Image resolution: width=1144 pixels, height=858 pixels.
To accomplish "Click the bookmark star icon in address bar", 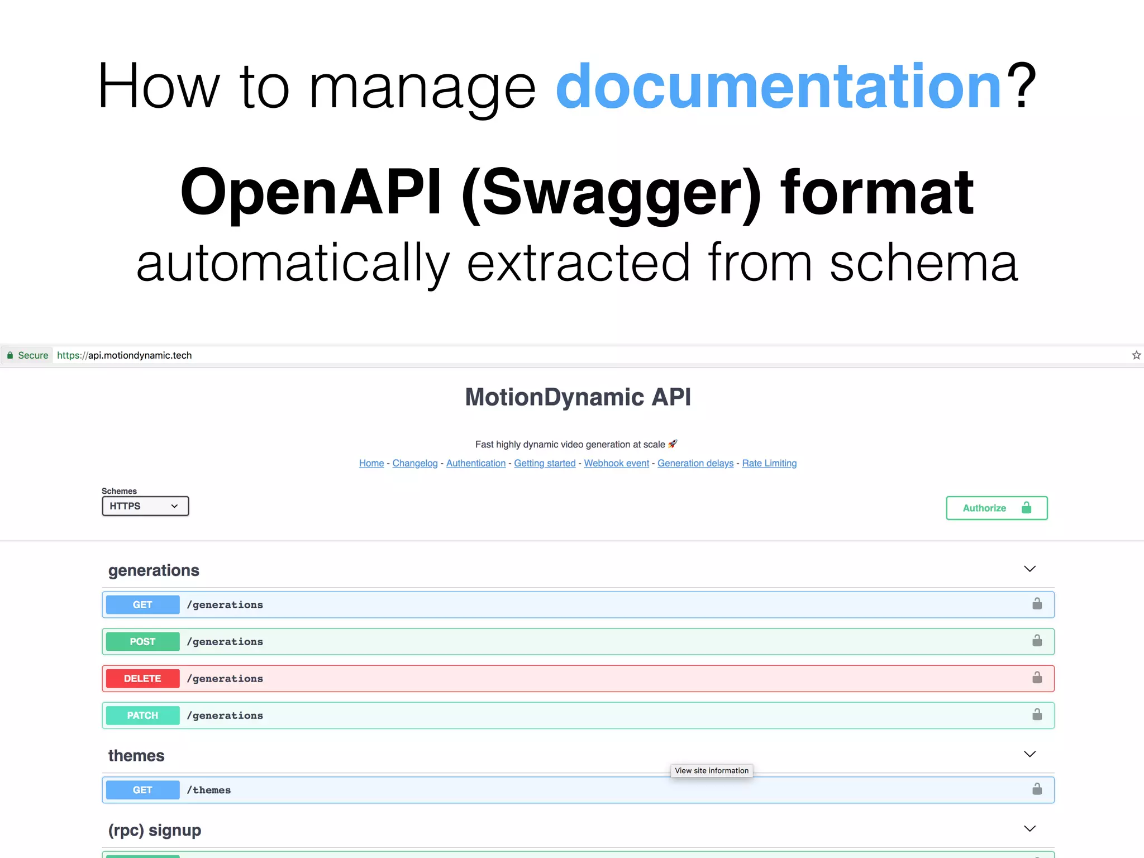I will [x=1136, y=355].
